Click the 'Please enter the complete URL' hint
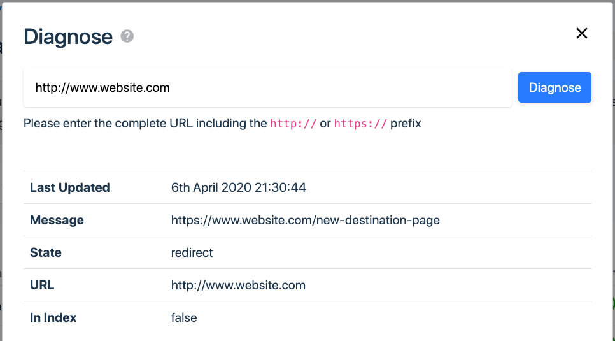The width and height of the screenshot is (615, 341). point(222,124)
